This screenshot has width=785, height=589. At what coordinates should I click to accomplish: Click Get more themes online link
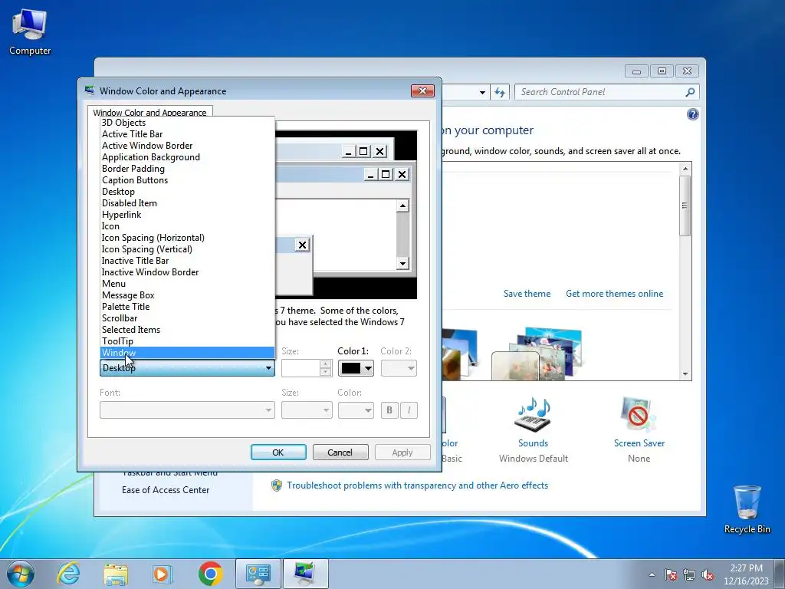[x=614, y=294]
